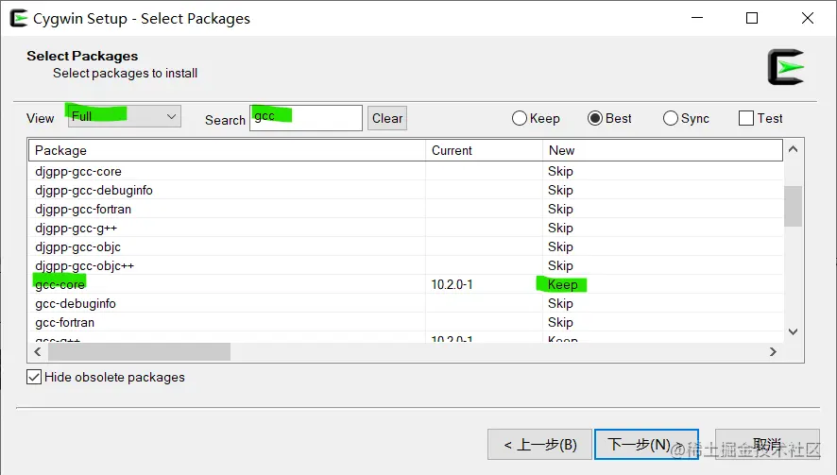Click the Package column header
Screen dimensions: 837x475
point(227,150)
